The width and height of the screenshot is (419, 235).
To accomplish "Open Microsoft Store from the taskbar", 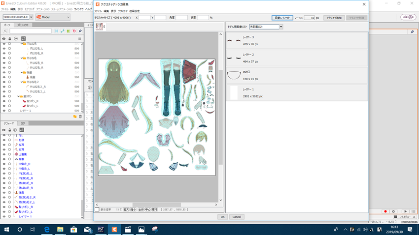I will tap(74, 230).
